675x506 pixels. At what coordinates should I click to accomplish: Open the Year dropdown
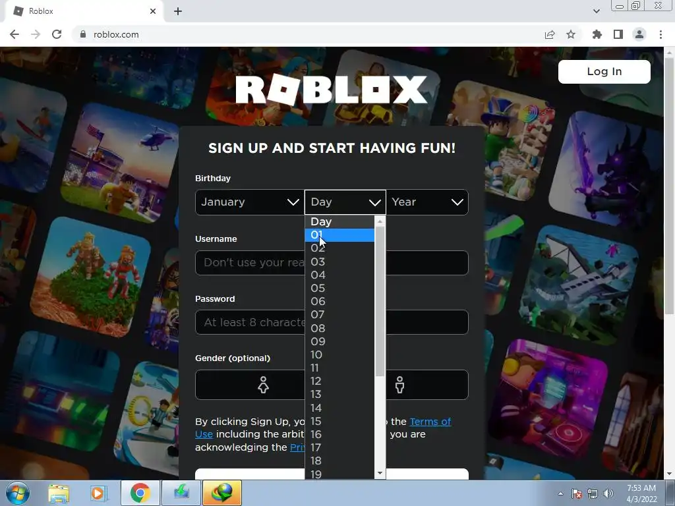pyautogui.click(x=427, y=202)
